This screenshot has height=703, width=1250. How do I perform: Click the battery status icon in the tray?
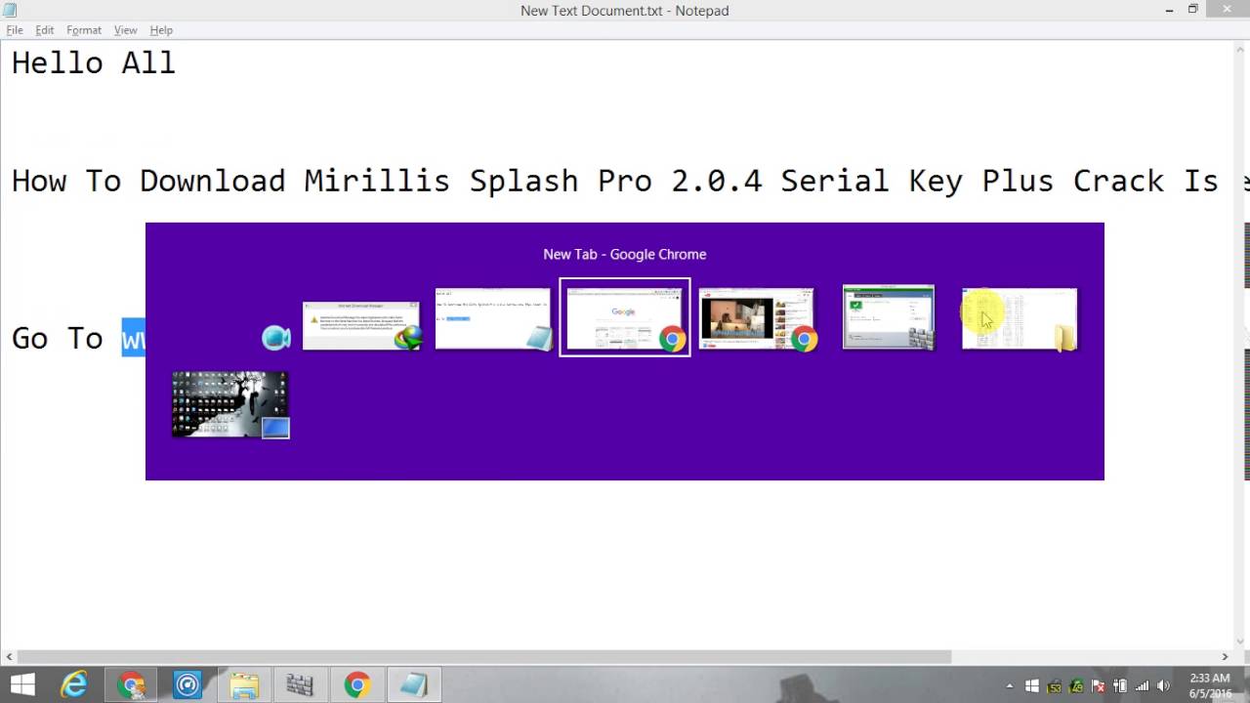coord(1121,684)
